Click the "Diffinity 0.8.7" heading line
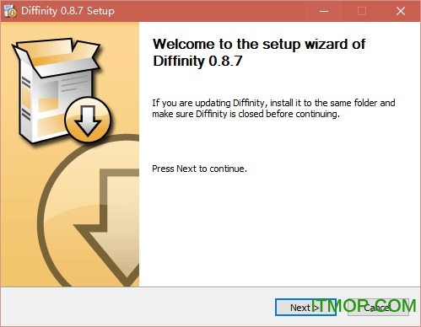Viewport: 421px width, 327px height. [197, 61]
